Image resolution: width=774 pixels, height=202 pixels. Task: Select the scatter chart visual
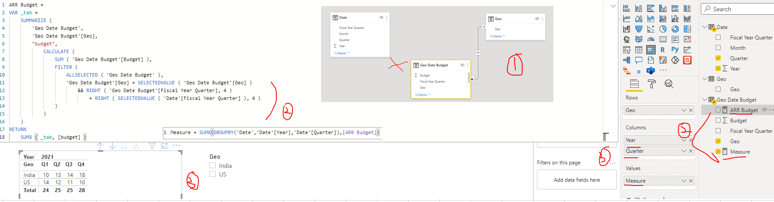point(651,29)
